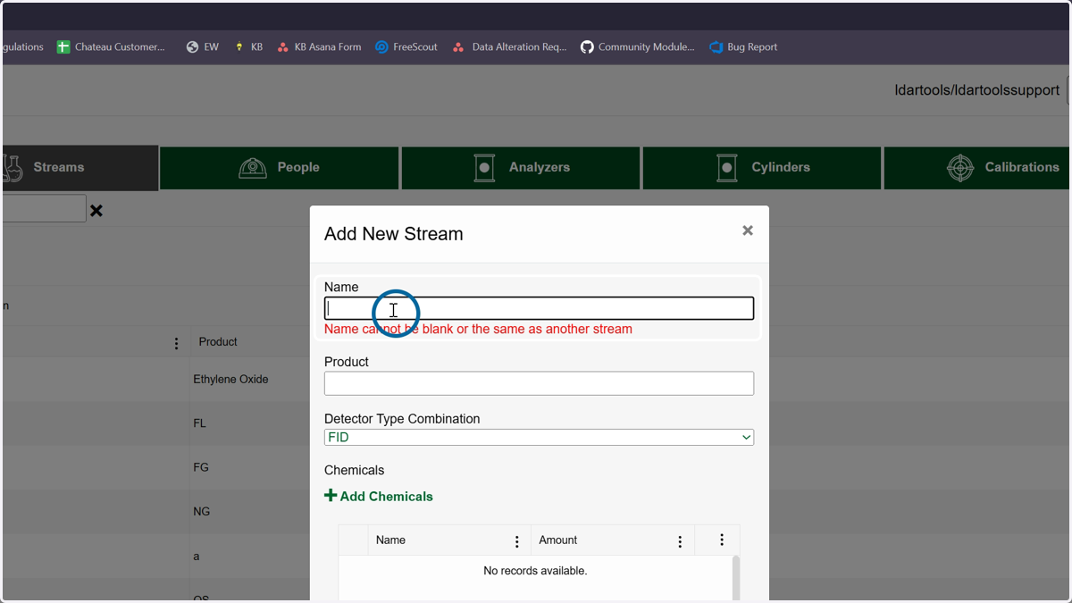Sort chemicals grid by Amount header

(558, 540)
